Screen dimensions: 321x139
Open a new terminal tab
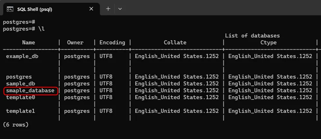pyautogui.click(x=108, y=9)
